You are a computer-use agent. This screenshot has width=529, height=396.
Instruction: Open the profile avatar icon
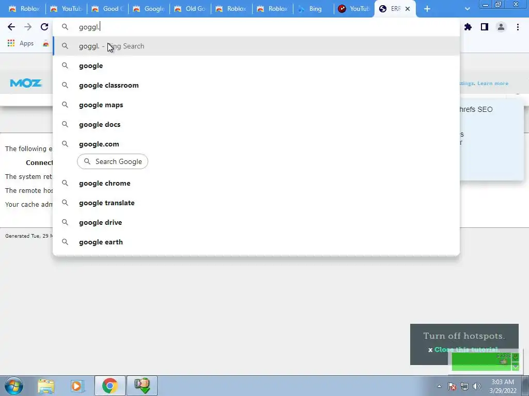(x=501, y=27)
